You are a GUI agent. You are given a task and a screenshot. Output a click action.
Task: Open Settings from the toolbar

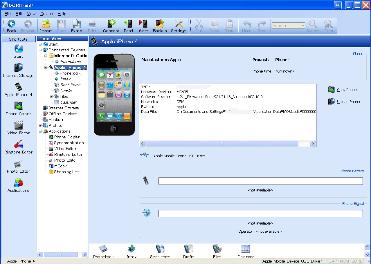coord(179,26)
